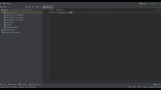Image resolution: width=161 pixels, height=90 pixels.
Task: Click line number 2 in the gutter
Action: pyautogui.click(x=43, y=12)
